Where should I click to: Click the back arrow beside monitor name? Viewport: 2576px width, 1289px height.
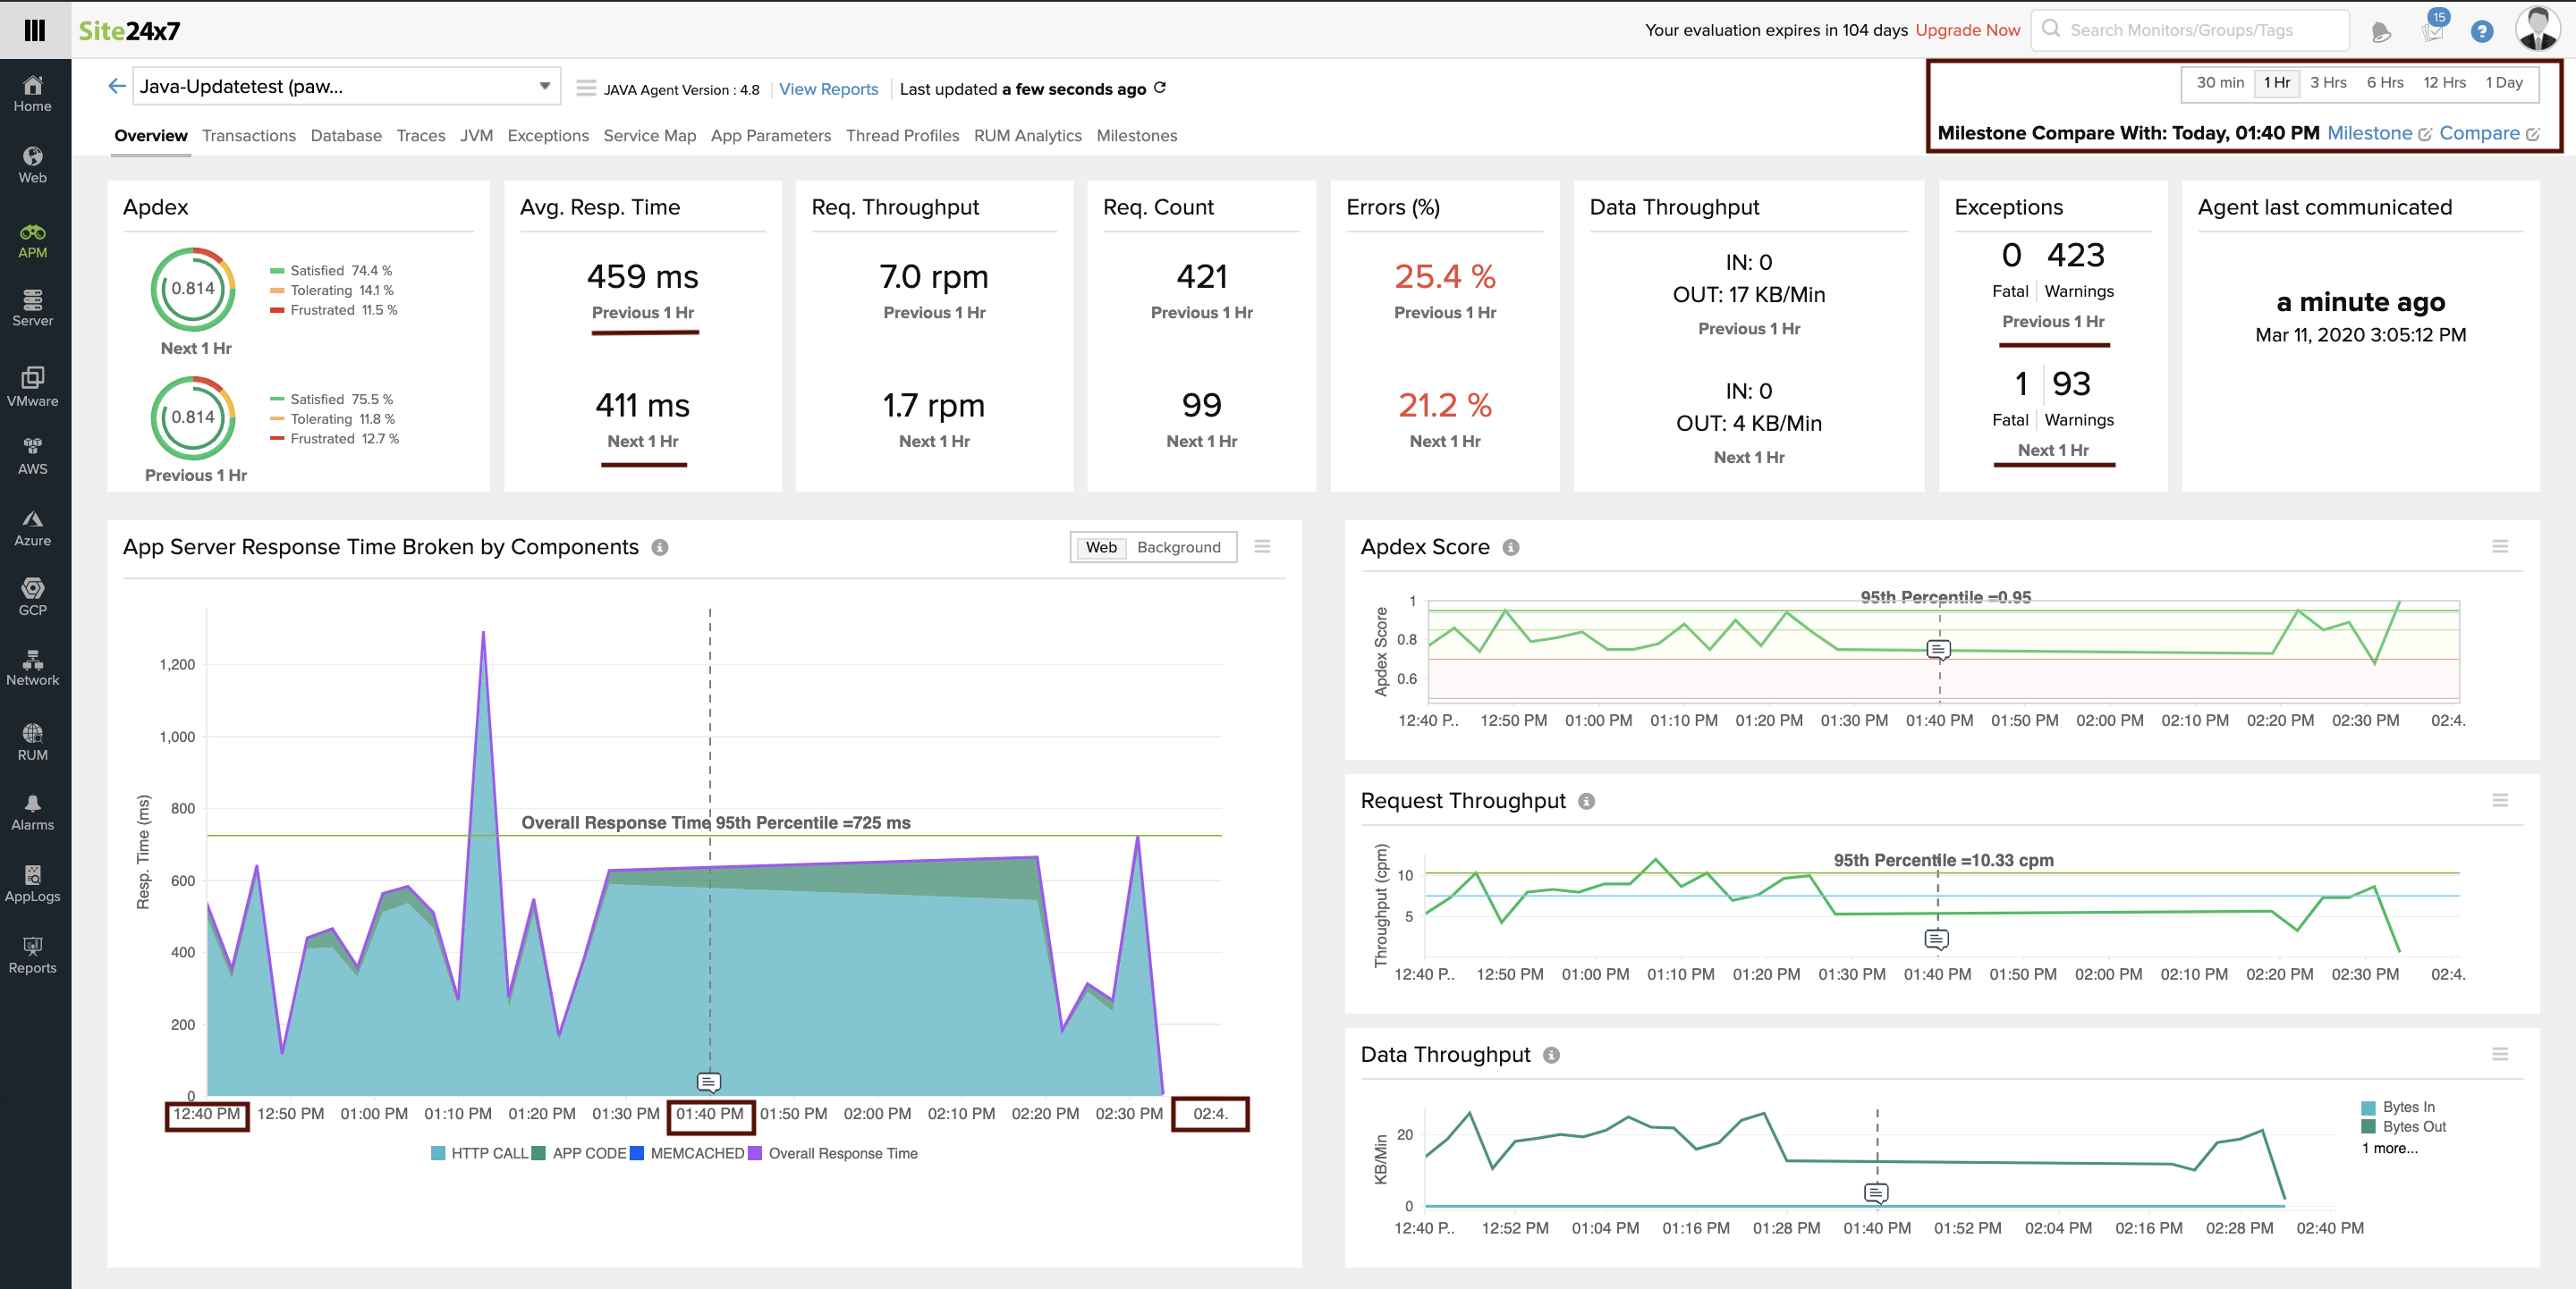(117, 87)
